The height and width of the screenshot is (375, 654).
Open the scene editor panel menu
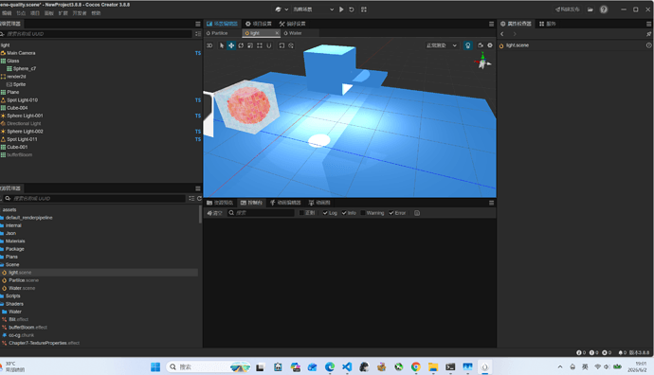click(491, 24)
